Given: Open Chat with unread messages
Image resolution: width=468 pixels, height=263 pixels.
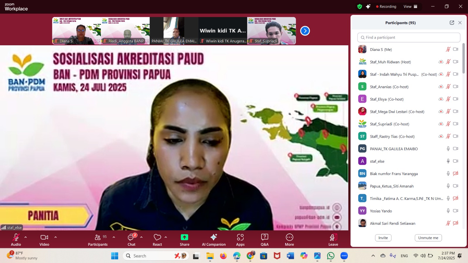Looking at the screenshot, I should (x=131, y=240).
